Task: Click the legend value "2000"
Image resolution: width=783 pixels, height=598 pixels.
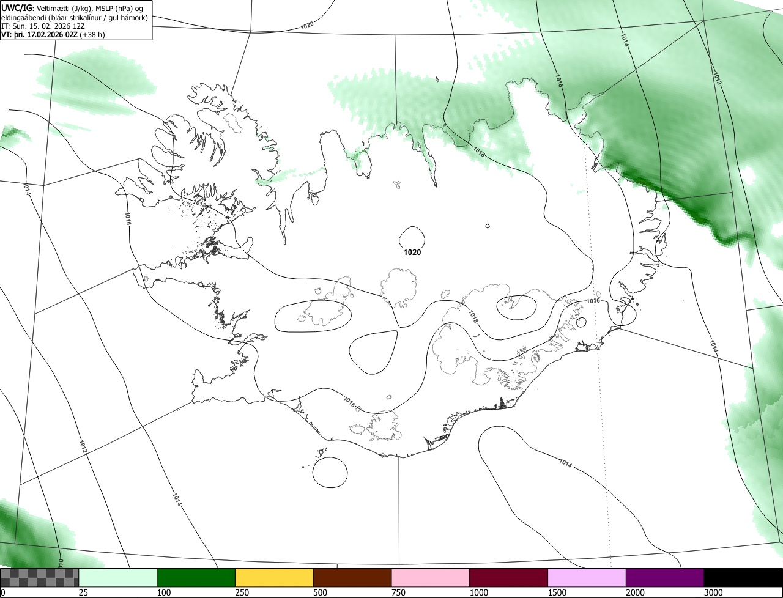Action: (x=636, y=592)
